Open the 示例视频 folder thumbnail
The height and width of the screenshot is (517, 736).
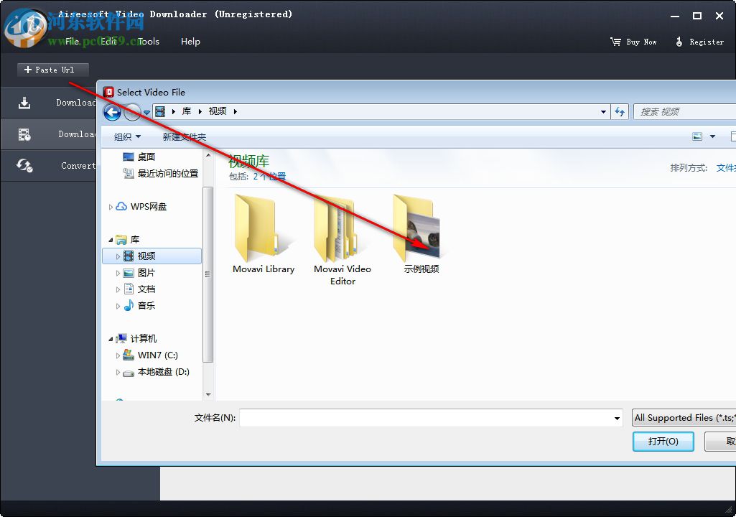tap(420, 228)
